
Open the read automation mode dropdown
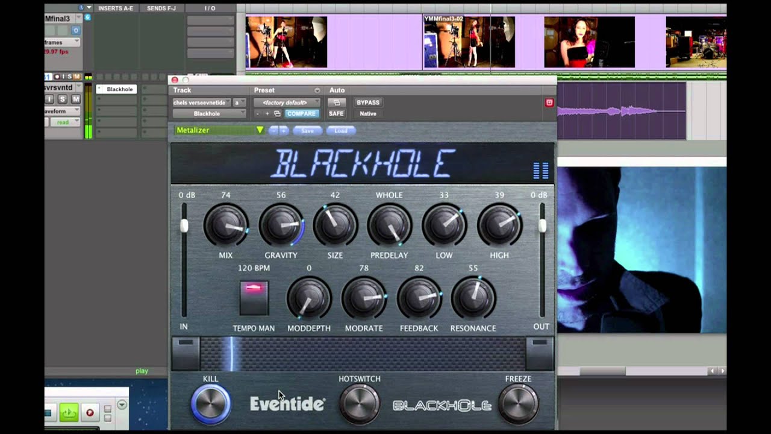(66, 122)
